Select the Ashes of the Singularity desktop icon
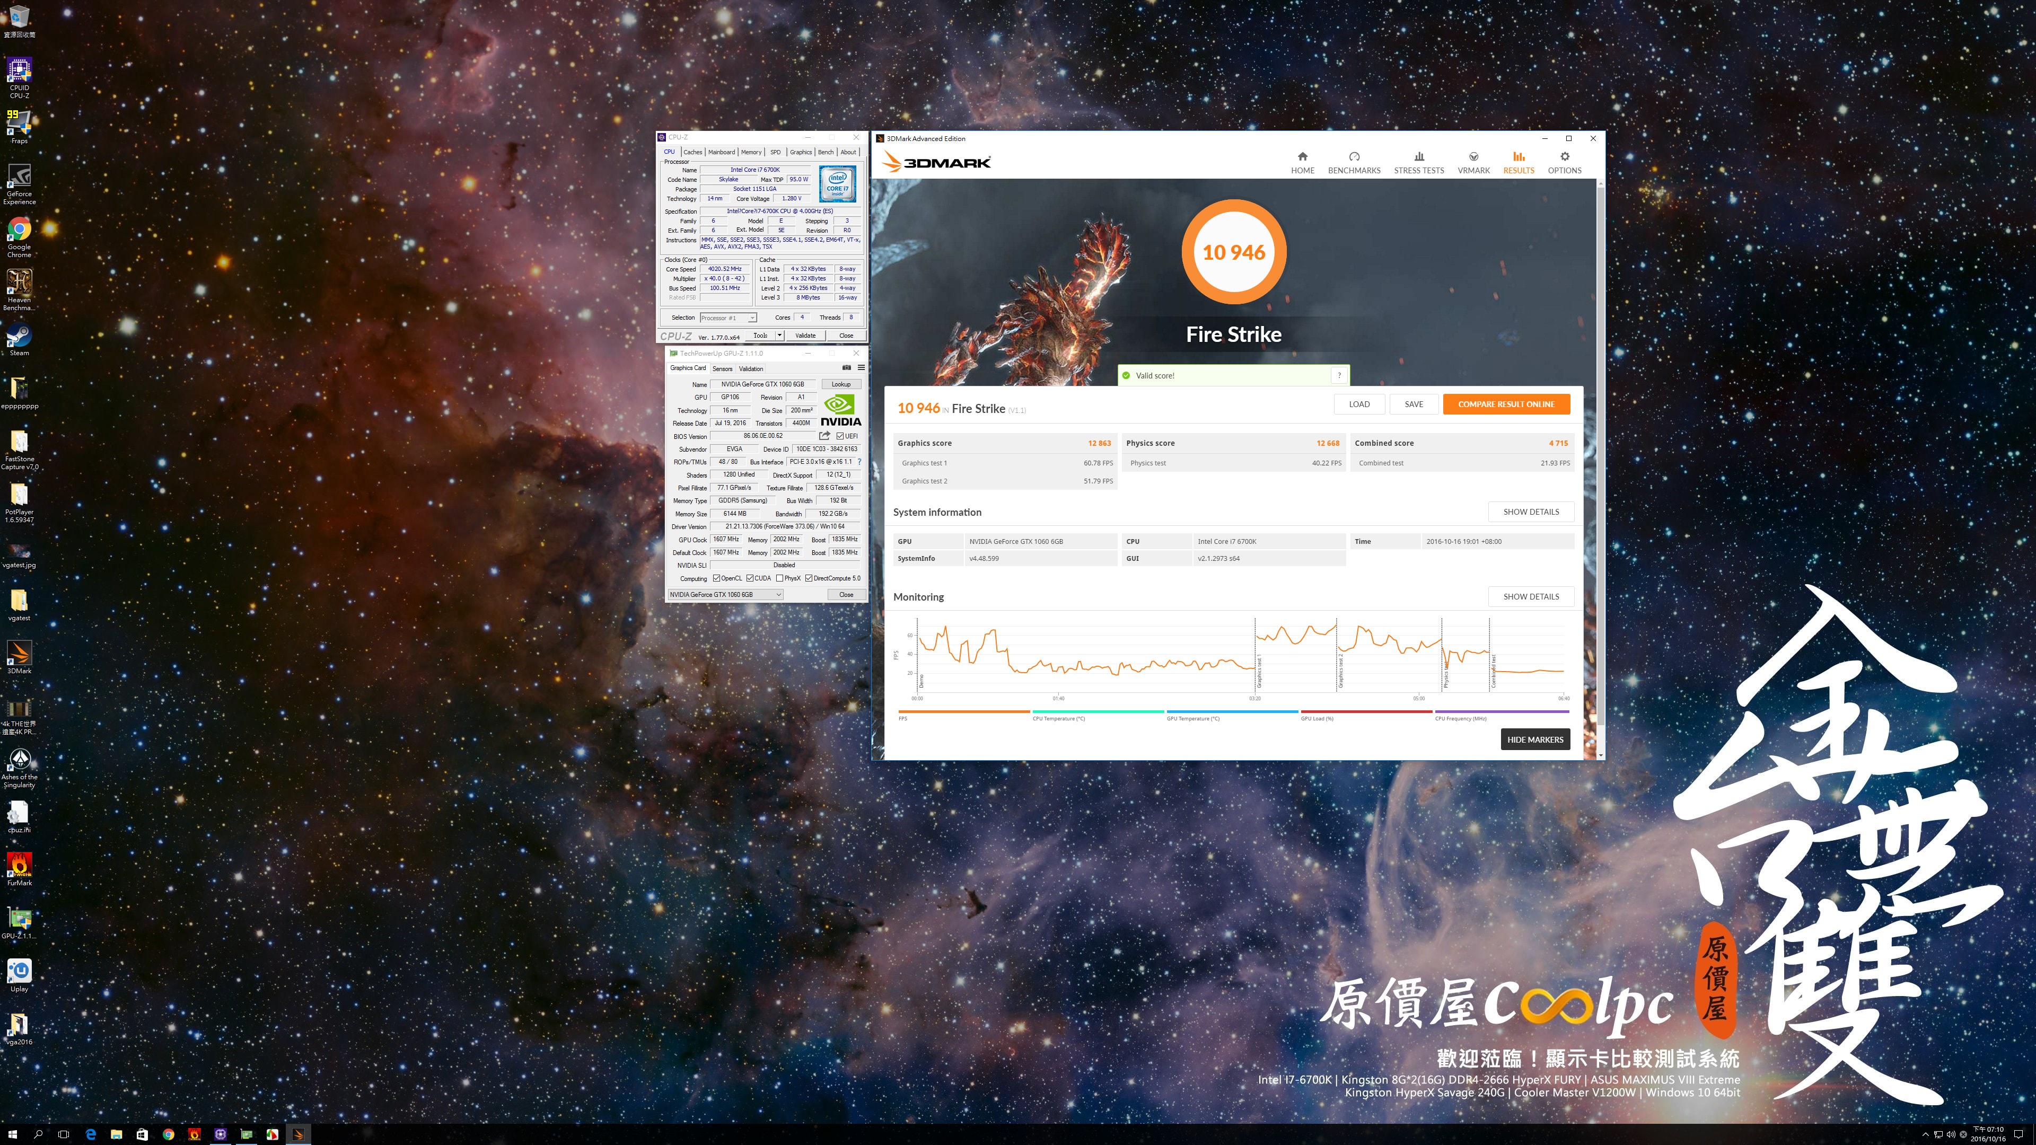Viewport: 2036px width, 1145px height. point(19,768)
